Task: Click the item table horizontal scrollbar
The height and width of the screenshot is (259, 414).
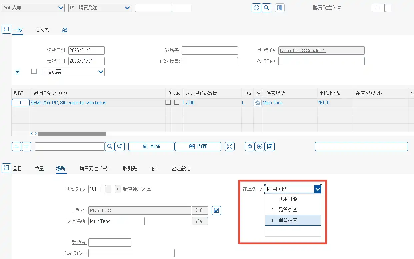Action: point(72,134)
